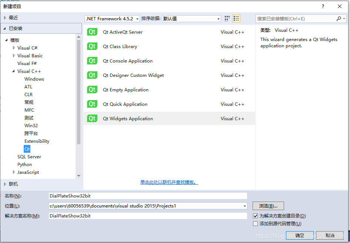Select Python in the tree
Image resolution: width=350 pixels, height=243 pixels.
24,165
